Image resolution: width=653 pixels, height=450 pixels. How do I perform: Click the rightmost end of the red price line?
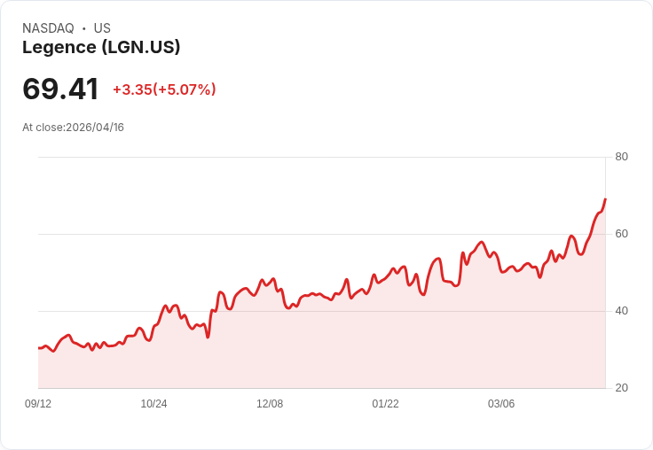[x=605, y=199]
